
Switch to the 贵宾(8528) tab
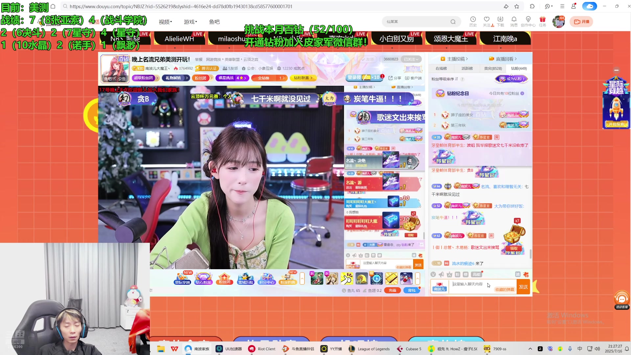tap(493, 68)
